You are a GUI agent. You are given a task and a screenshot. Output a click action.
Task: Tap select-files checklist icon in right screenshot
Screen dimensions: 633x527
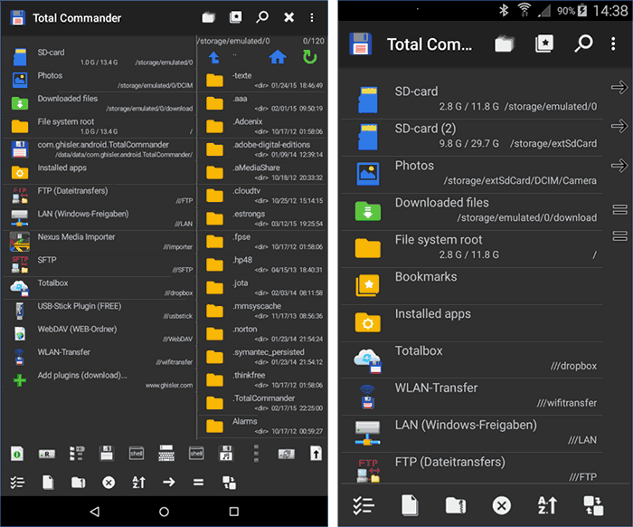coord(364,505)
